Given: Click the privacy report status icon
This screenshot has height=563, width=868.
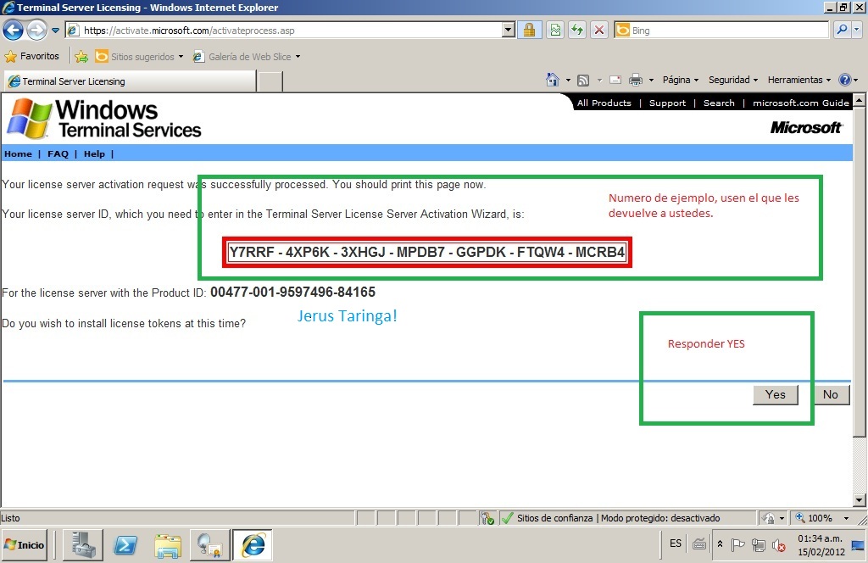Looking at the screenshot, I should [x=487, y=518].
